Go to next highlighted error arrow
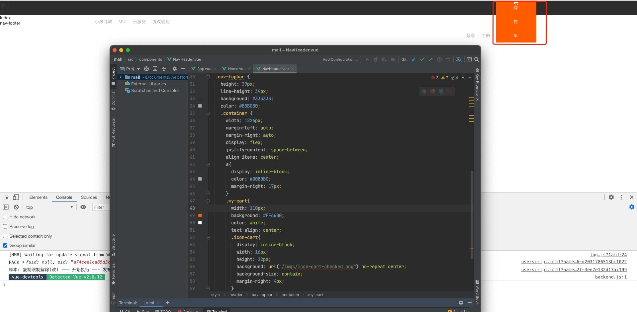 pyautogui.click(x=470, y=78)
